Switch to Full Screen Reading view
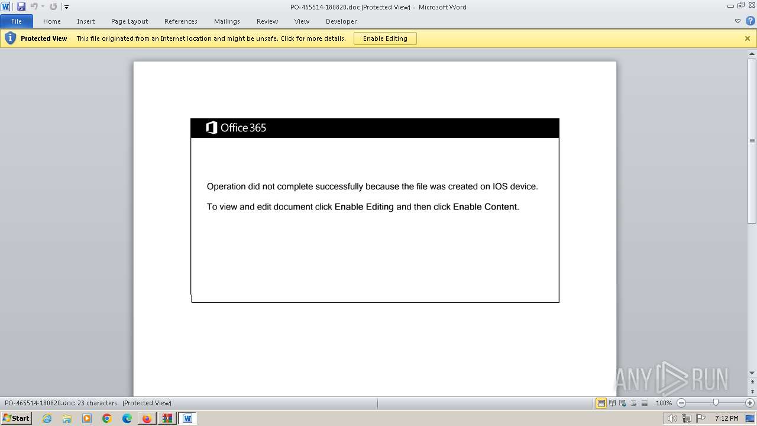 coord(612,403)
